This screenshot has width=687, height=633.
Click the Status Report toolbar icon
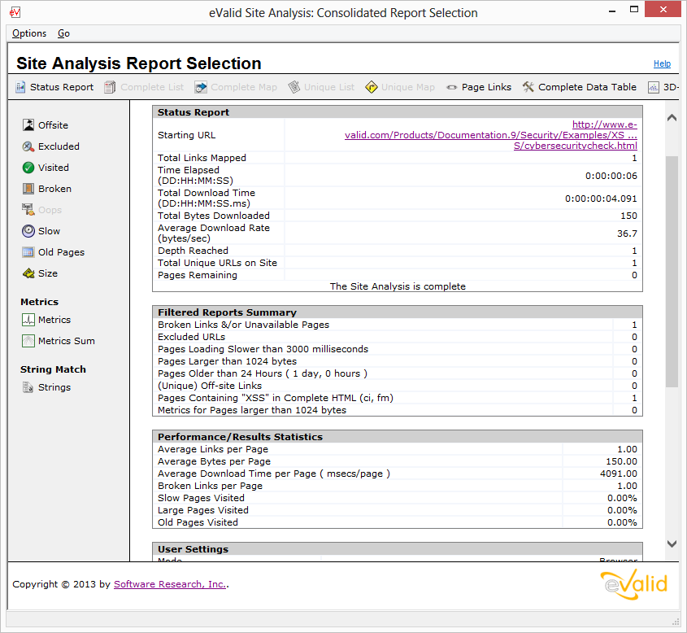[20, 87]
